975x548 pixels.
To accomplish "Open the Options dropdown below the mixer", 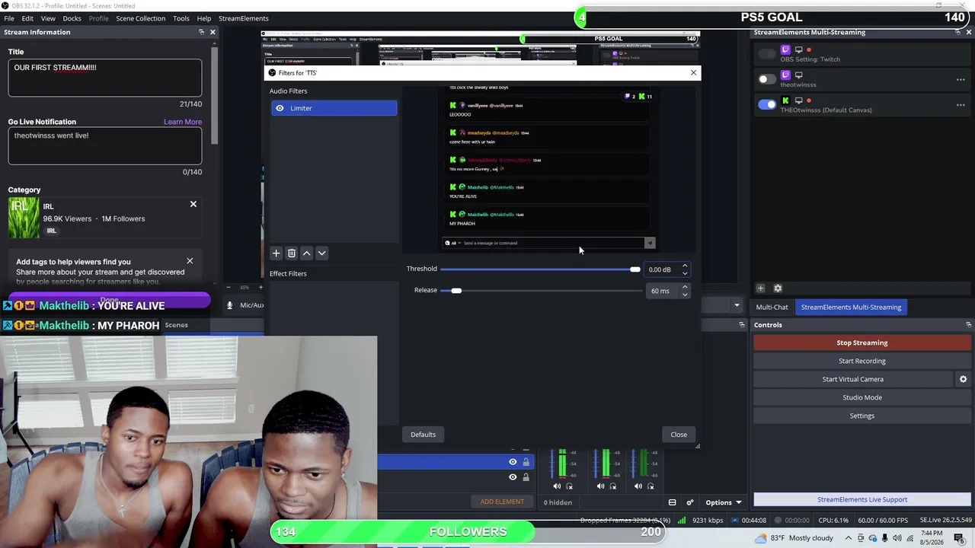I will tap(723, 502).
